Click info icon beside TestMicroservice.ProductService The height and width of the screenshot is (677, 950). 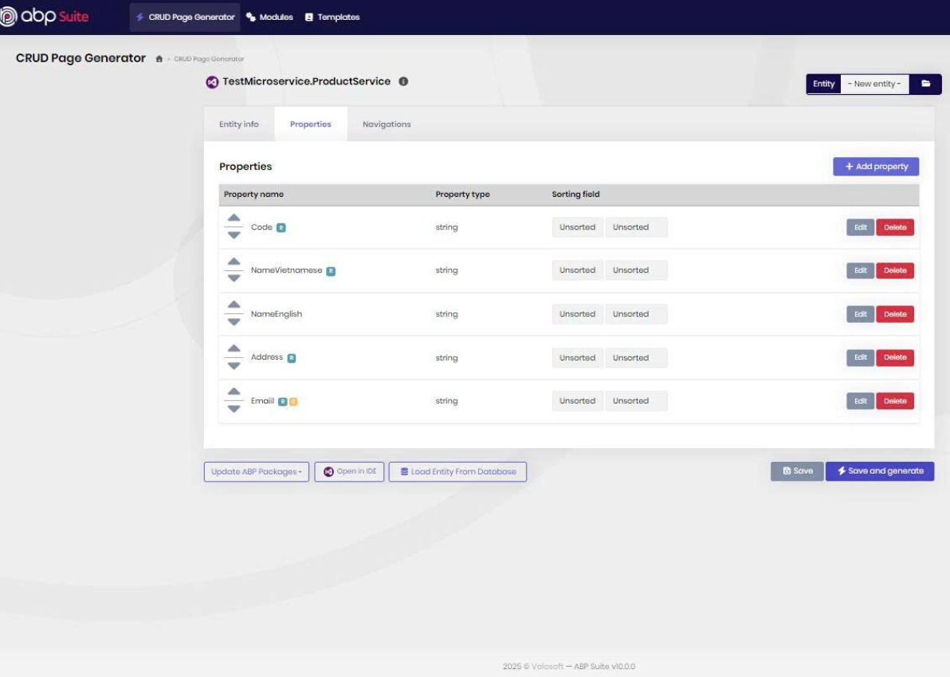tap(403, 81)
